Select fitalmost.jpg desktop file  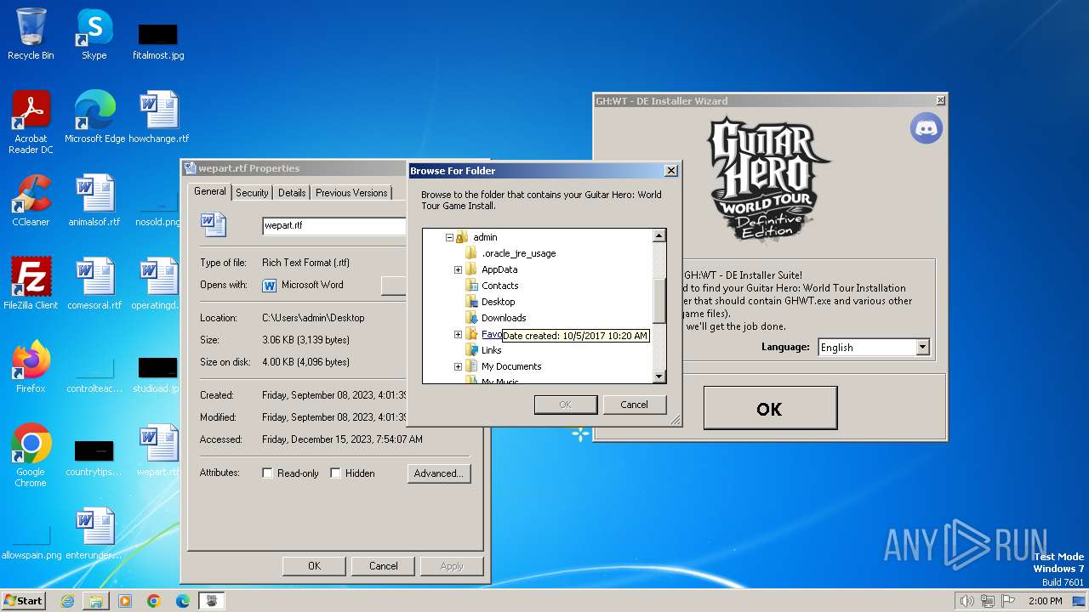point(158,41)
